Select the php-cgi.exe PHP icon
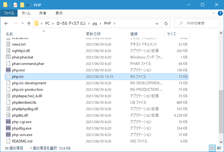The width and height of the screenshot is (224, 152). pos(8,122)
